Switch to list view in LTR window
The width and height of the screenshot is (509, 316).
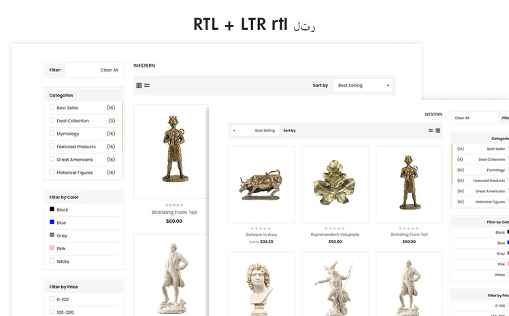click(x=147, y=85)
